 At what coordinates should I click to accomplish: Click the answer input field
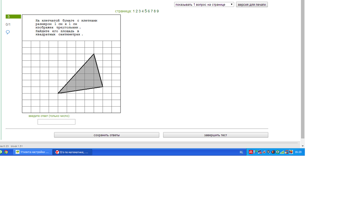tap(56, 122)
